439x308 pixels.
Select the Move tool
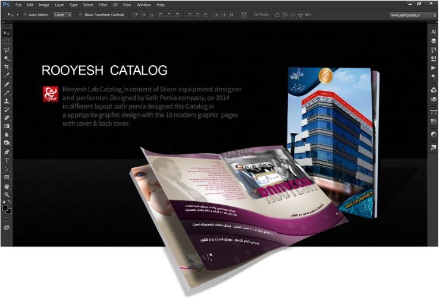(7, 33)
